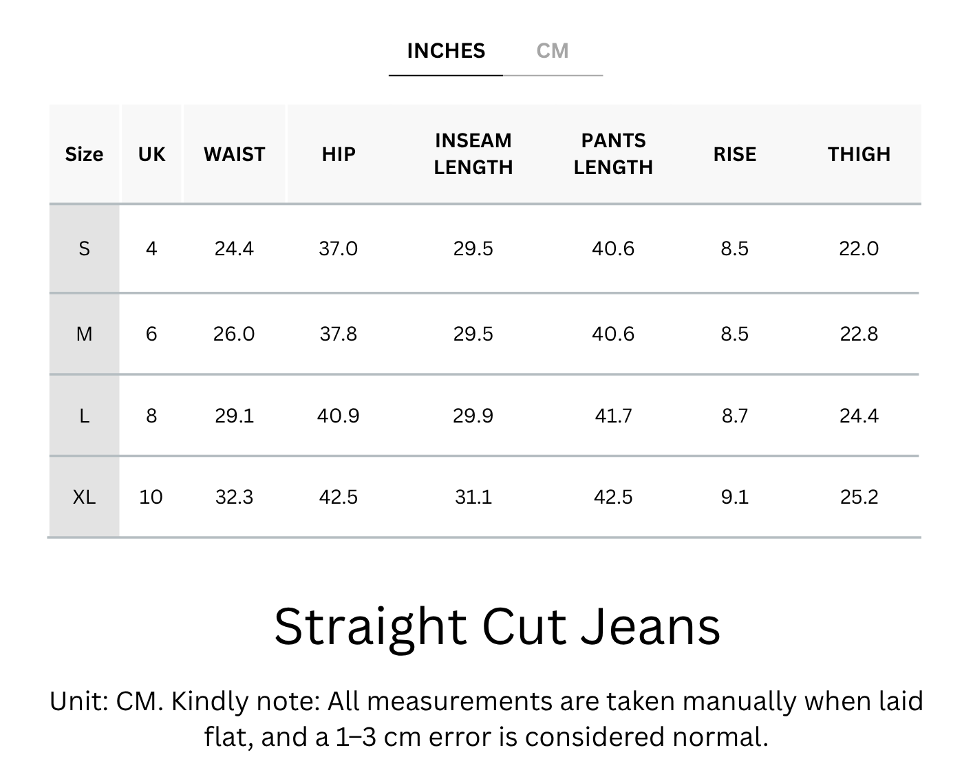Click the XL rise value 9.1

[735, 497]
